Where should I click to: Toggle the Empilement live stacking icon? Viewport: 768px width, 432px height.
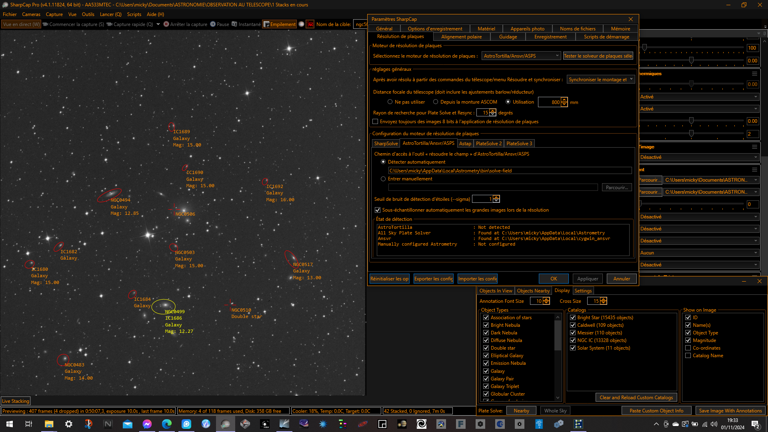266,24
